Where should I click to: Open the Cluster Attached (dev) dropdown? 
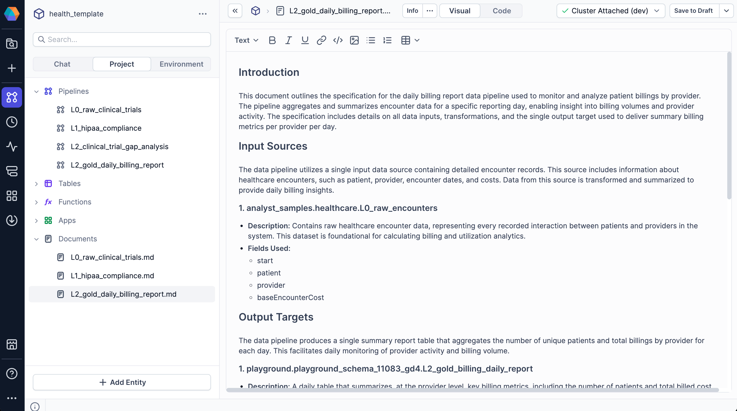coord(610,11)
